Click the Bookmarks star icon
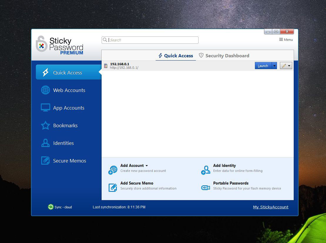Image resolution: width=326 pixels, height=243 pixels. 45,125
